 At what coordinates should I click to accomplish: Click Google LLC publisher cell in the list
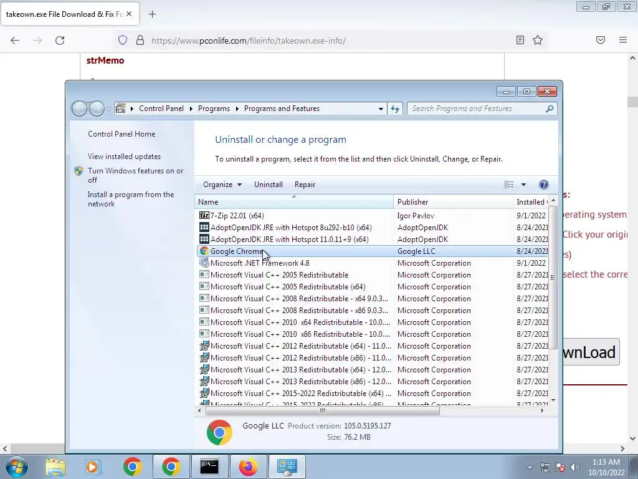[x=416, y=251]
